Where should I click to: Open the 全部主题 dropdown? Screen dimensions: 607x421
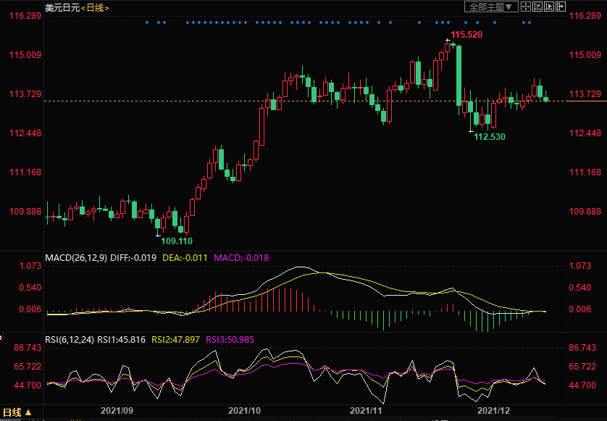click(x=492, y=7)
